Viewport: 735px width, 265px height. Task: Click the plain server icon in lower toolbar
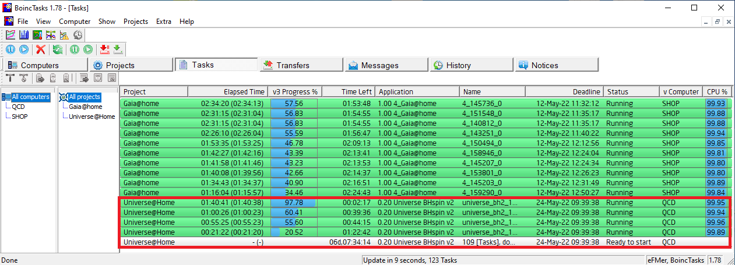[x=54, y=78]
